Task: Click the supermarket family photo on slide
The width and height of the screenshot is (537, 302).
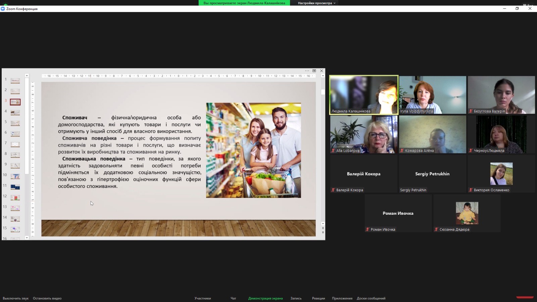Action: click(253, 150)
